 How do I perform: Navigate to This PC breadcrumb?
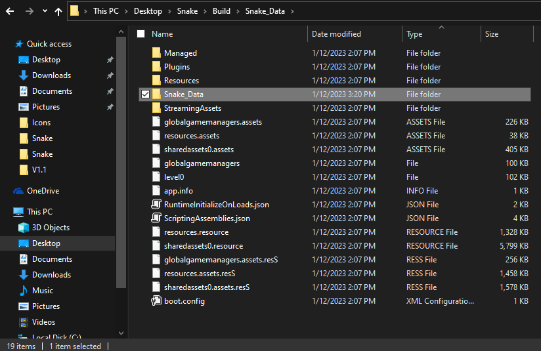click(x=106, y=11)
